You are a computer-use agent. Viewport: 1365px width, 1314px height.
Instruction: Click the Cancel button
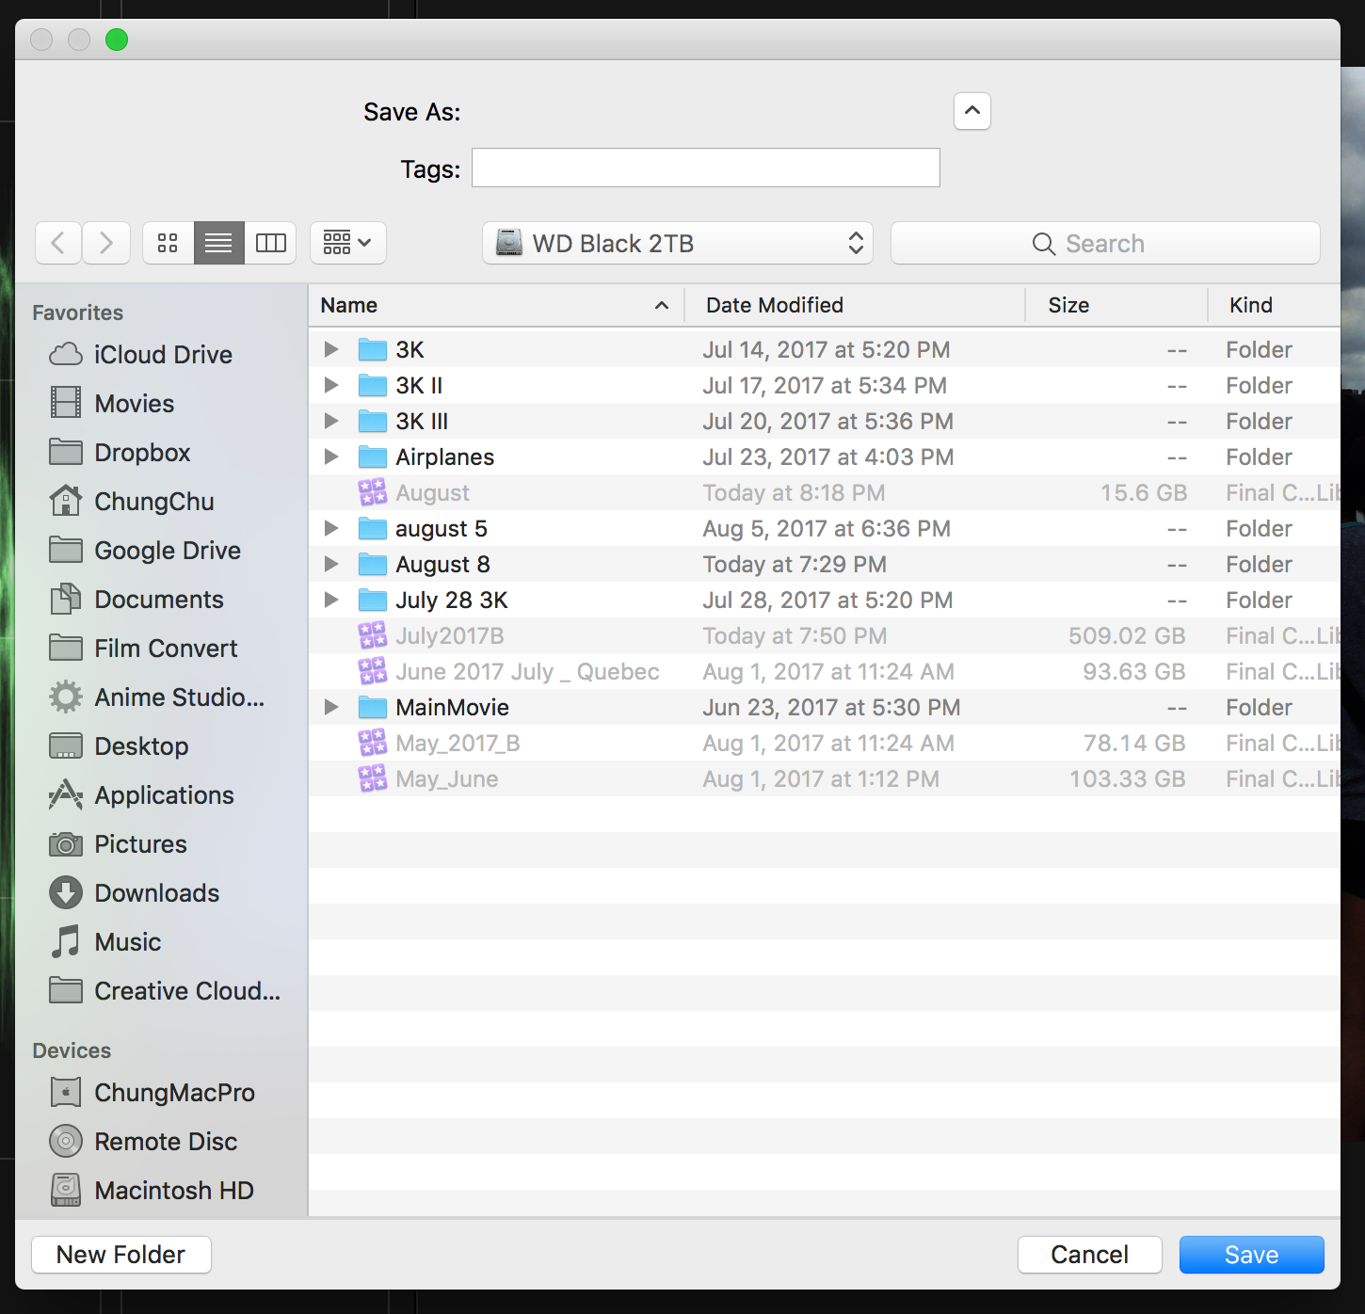tap(1090, 1254)
